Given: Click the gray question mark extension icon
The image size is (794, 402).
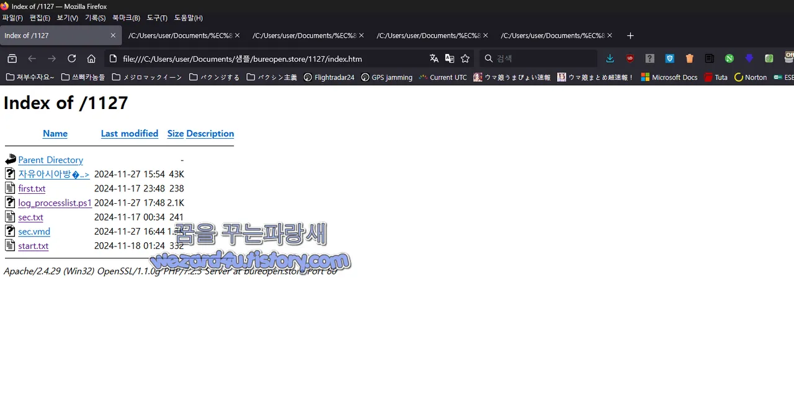Looking at the screenshot, I should point(650,59).
